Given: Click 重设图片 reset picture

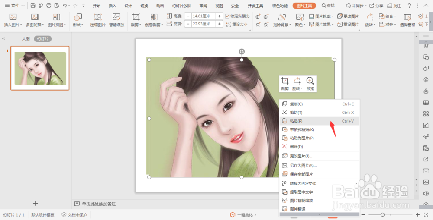Looking at the screenshot, I should (348, 25).
